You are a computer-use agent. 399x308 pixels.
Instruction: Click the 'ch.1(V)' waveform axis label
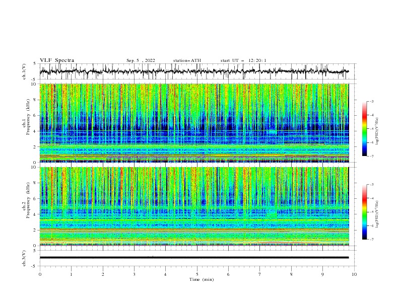click(24, 71)
